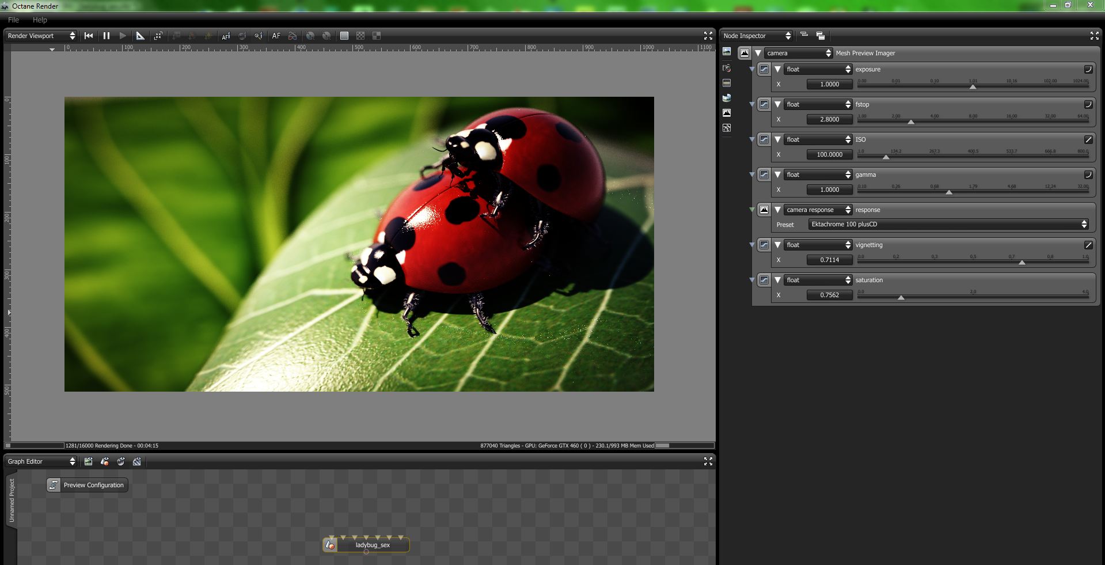The width and height of the screenshot is (1105, 565).
Task: Click the AF auto focus icon
Action: [x=276, y=36]
